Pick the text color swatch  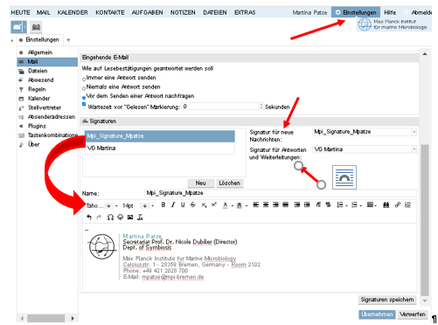[225, 205]
